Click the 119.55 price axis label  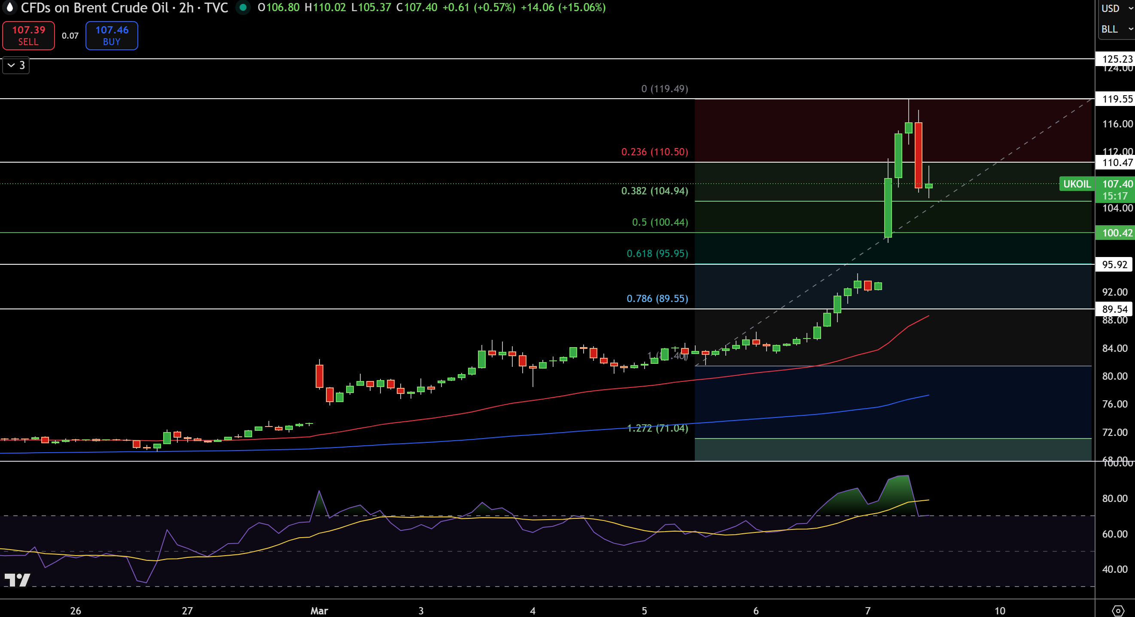click(x=1115, y=99)
